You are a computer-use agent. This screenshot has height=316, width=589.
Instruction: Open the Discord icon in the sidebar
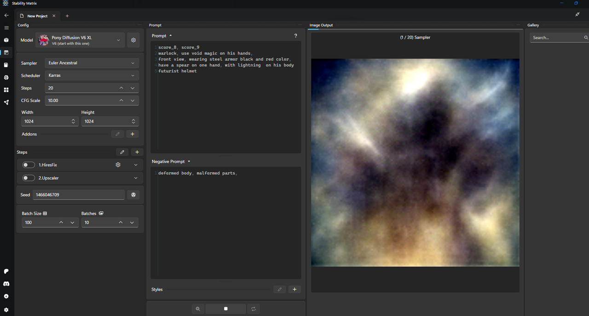click(x=6, y=284)
